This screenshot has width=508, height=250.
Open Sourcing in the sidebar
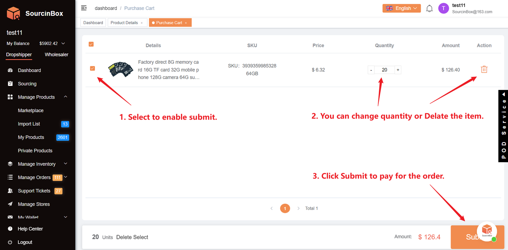coord(27,84)
